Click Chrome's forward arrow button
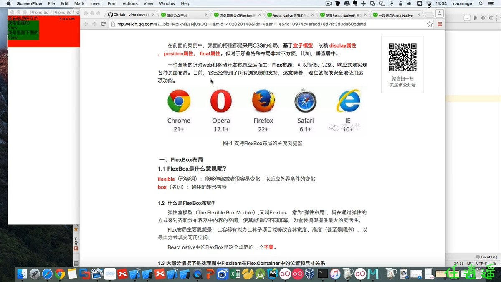The image size is (501, 282). [x=94, y=24]
